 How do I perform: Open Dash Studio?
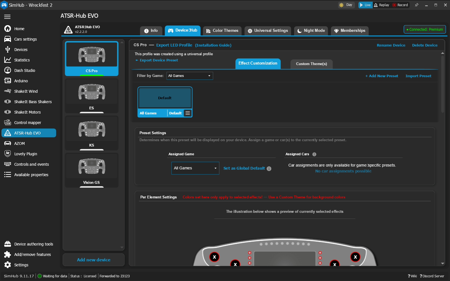(25, 70)
